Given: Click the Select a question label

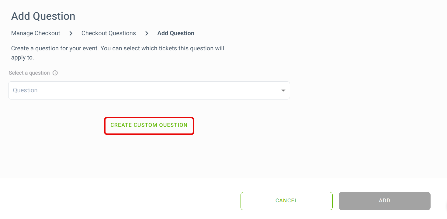Looking at the screenshot, I should coord(29,73).
